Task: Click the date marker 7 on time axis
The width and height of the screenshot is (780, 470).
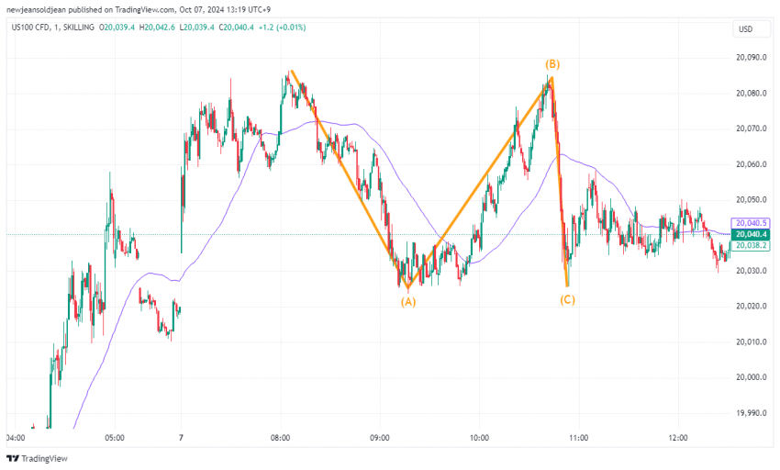Action: pos(181,438)
